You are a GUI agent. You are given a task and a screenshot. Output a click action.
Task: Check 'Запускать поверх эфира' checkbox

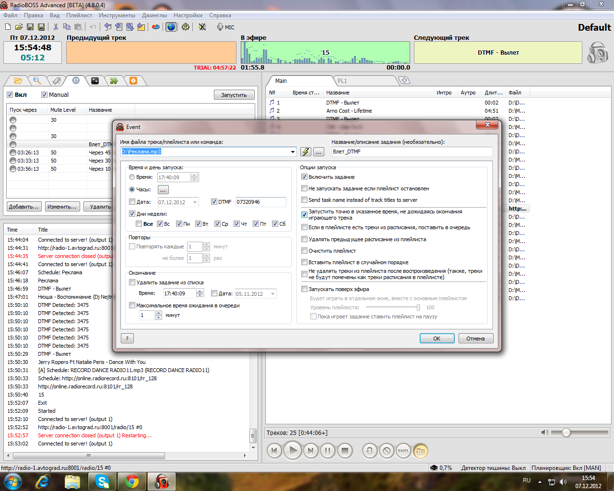point(304,289)
